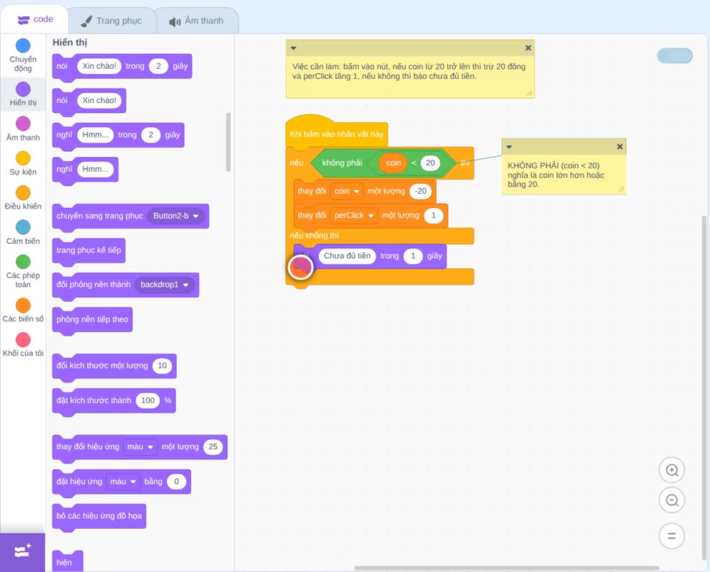Collapse the task description comment
710x572 pixels.
click(x=293, y=48)
